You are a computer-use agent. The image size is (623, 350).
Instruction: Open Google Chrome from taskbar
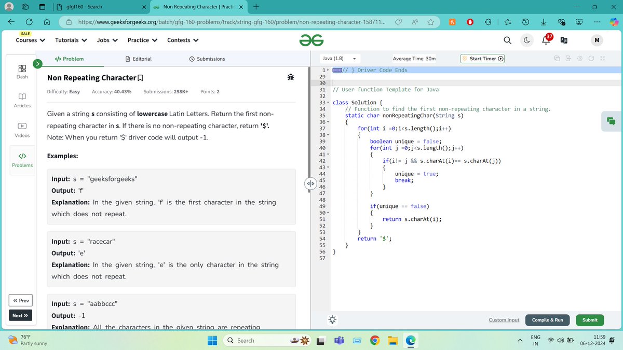tap(374, 340)
